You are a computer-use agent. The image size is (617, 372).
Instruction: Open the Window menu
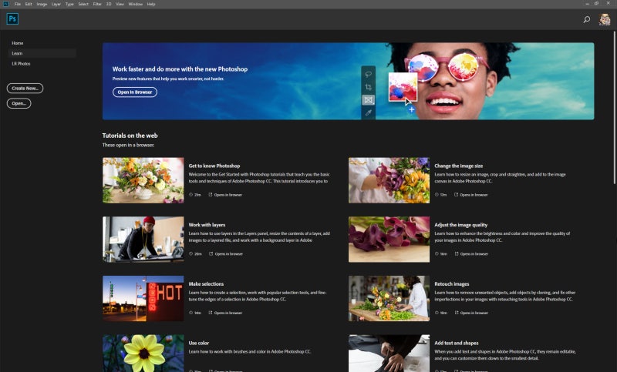coord(136,4)
